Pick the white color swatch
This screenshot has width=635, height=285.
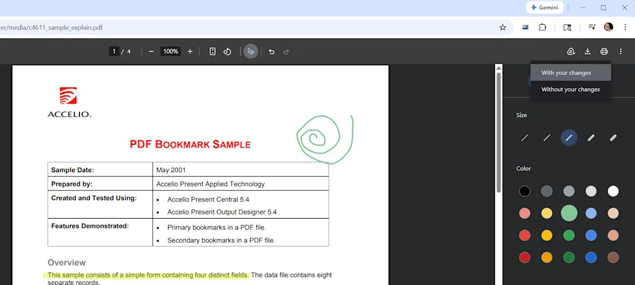pyautogui.click(x=613, y=191)
